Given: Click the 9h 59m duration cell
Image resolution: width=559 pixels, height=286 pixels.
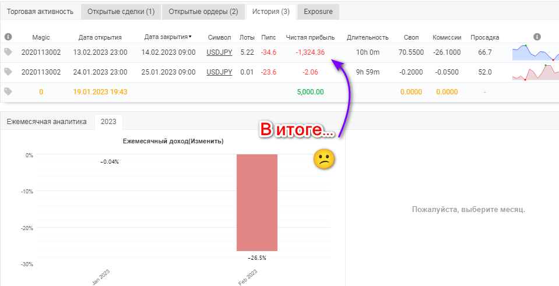Looking at the screenshot, I should (368, 72).
